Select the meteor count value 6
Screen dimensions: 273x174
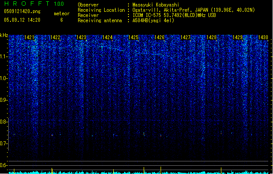62,20
